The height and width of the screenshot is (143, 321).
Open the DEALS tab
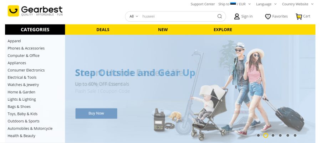103,30
